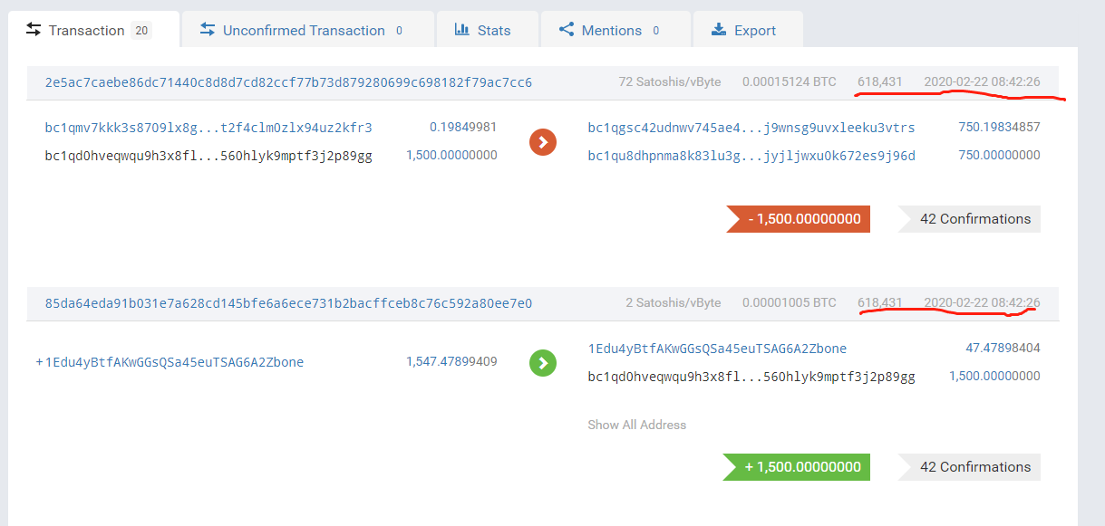
Task: Click the green arrow icon in second transaction
Action: pyautogui.click(x=542, y=363)
